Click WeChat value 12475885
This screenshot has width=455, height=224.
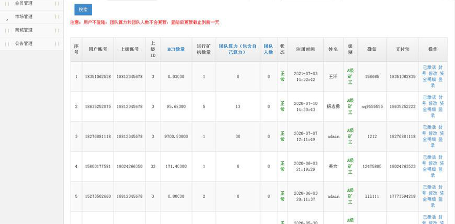point(371,167)
